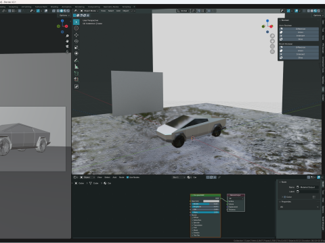Viewport: 325px width, 243px height.
Task: Click the perspective/orthographic gizmo in main viewport
Action: click(272, 51)
